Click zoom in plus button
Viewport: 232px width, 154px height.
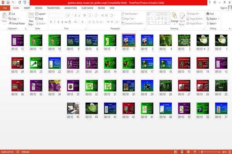pos(219,152)
